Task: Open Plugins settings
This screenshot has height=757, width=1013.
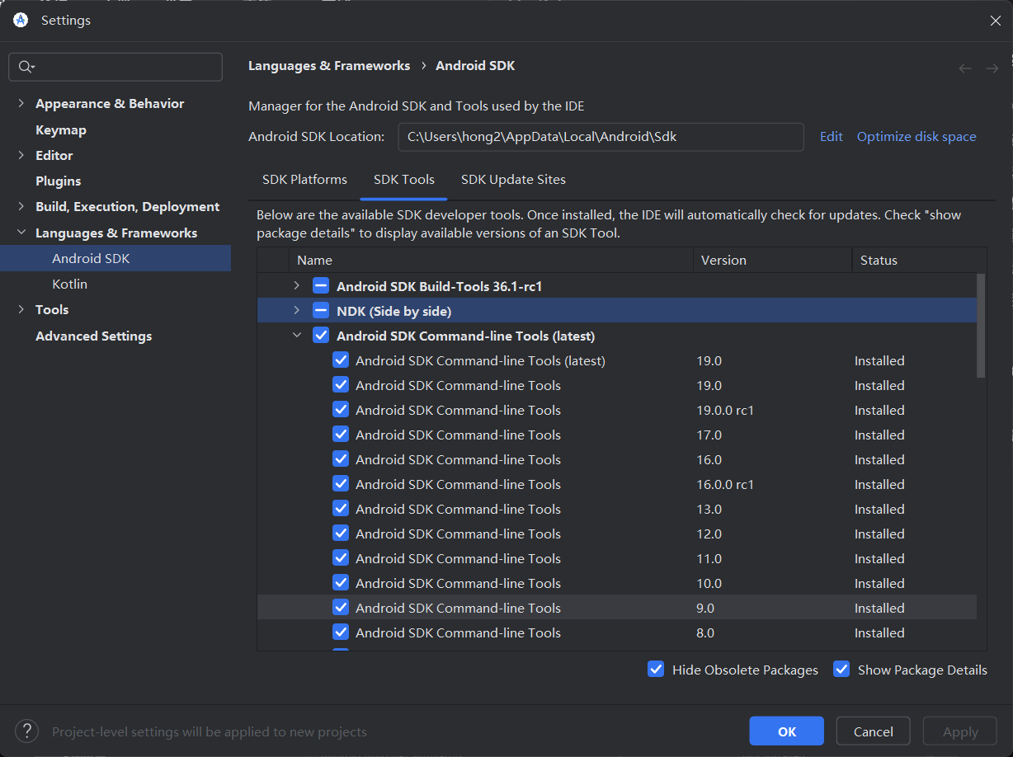Action: (x=59, y=181)
